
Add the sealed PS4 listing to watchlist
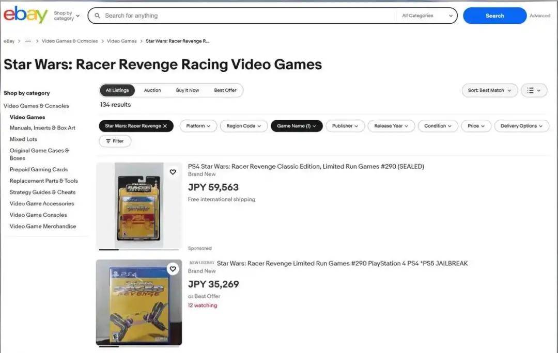click(x=173, y=172)
